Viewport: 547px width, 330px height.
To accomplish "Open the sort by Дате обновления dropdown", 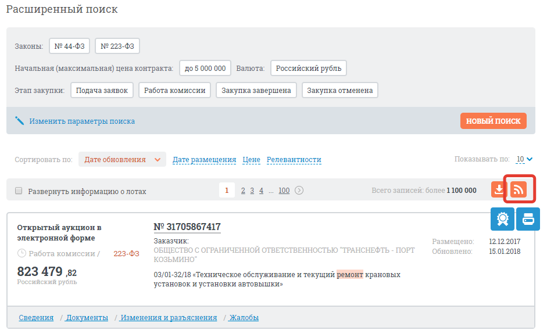I will point(122,160).
